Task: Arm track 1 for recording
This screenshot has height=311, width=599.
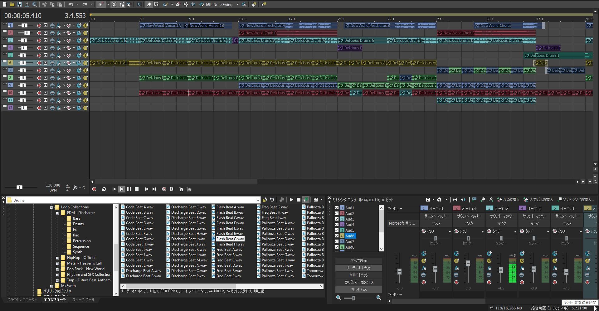Action: point(39,26)
